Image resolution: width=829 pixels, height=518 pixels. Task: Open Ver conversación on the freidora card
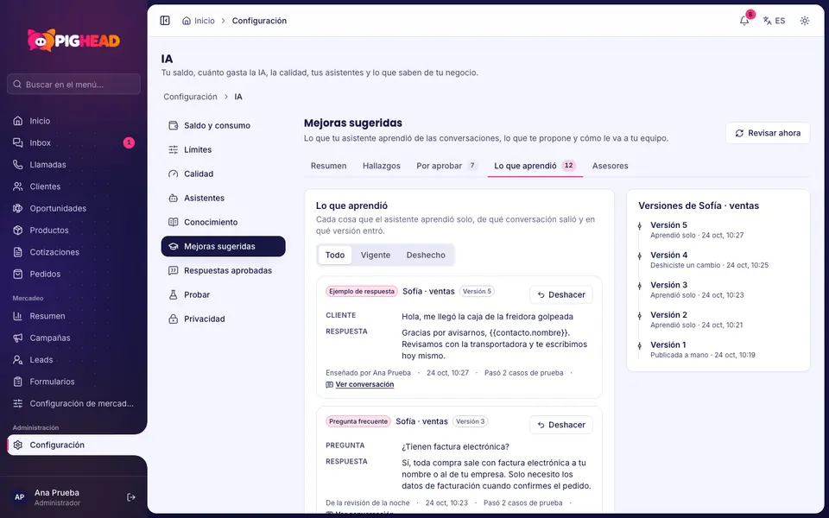[360, 384]
